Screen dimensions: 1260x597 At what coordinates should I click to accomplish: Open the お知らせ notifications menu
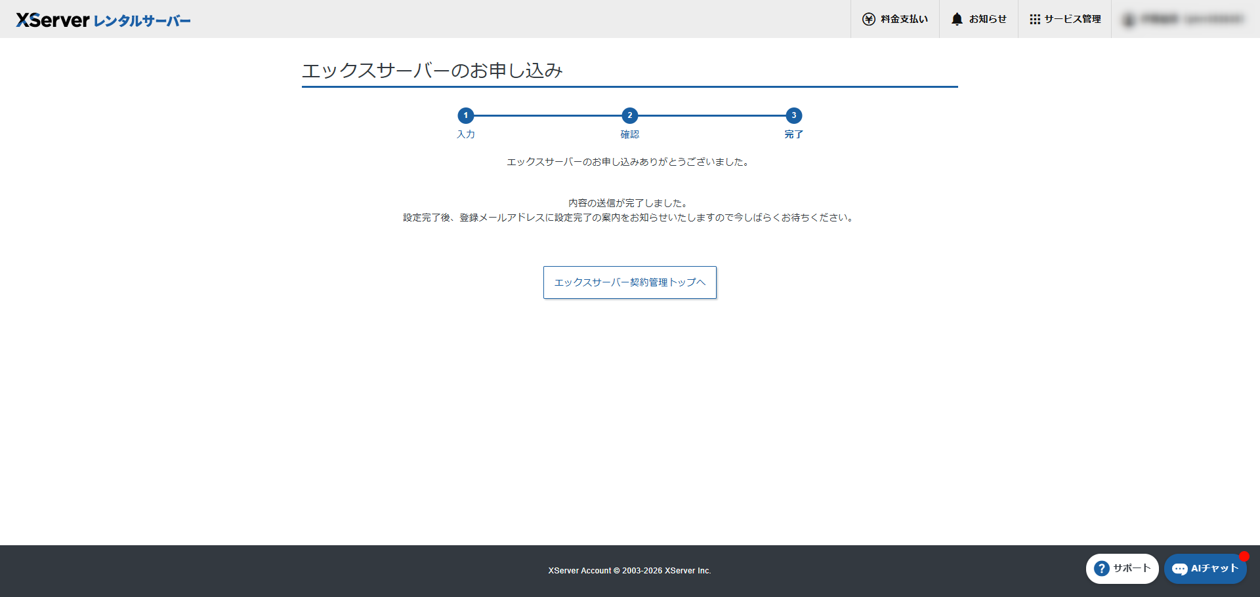click(978, 19)
